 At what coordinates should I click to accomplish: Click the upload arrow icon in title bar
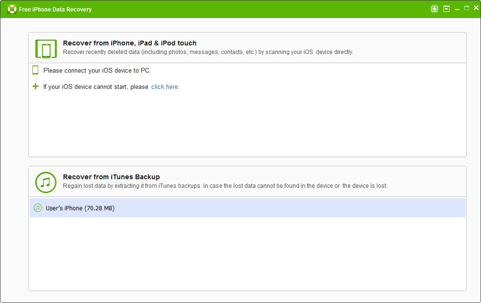pyautogui.click(x=434, y=9)
